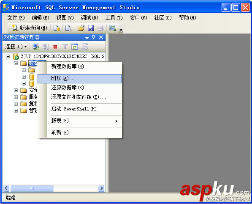Select the Security folder icon
Viewport: 252px width, 204px height.
pyautogui.click(x=24, y=90)
